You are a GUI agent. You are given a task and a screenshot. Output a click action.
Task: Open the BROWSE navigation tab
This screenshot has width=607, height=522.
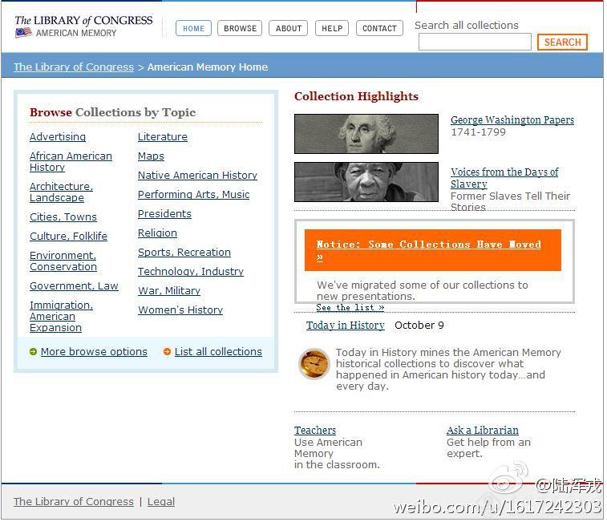240,28
